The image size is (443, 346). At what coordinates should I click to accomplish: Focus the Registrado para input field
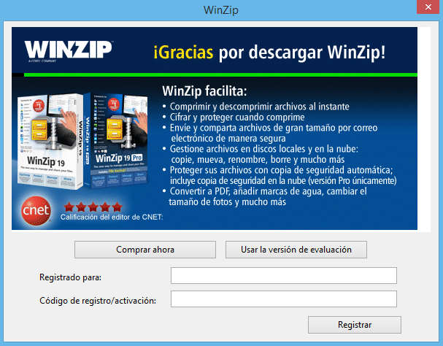point(284,276)
